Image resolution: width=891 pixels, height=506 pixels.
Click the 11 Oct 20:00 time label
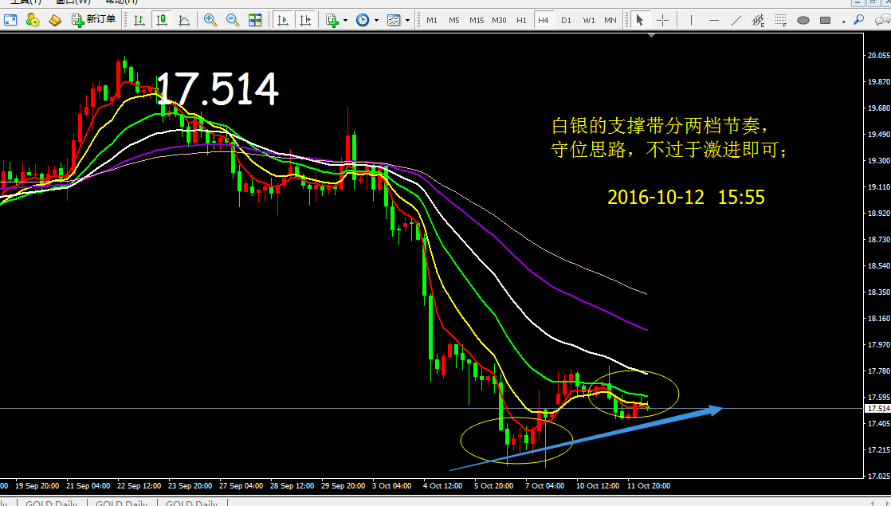649,486
